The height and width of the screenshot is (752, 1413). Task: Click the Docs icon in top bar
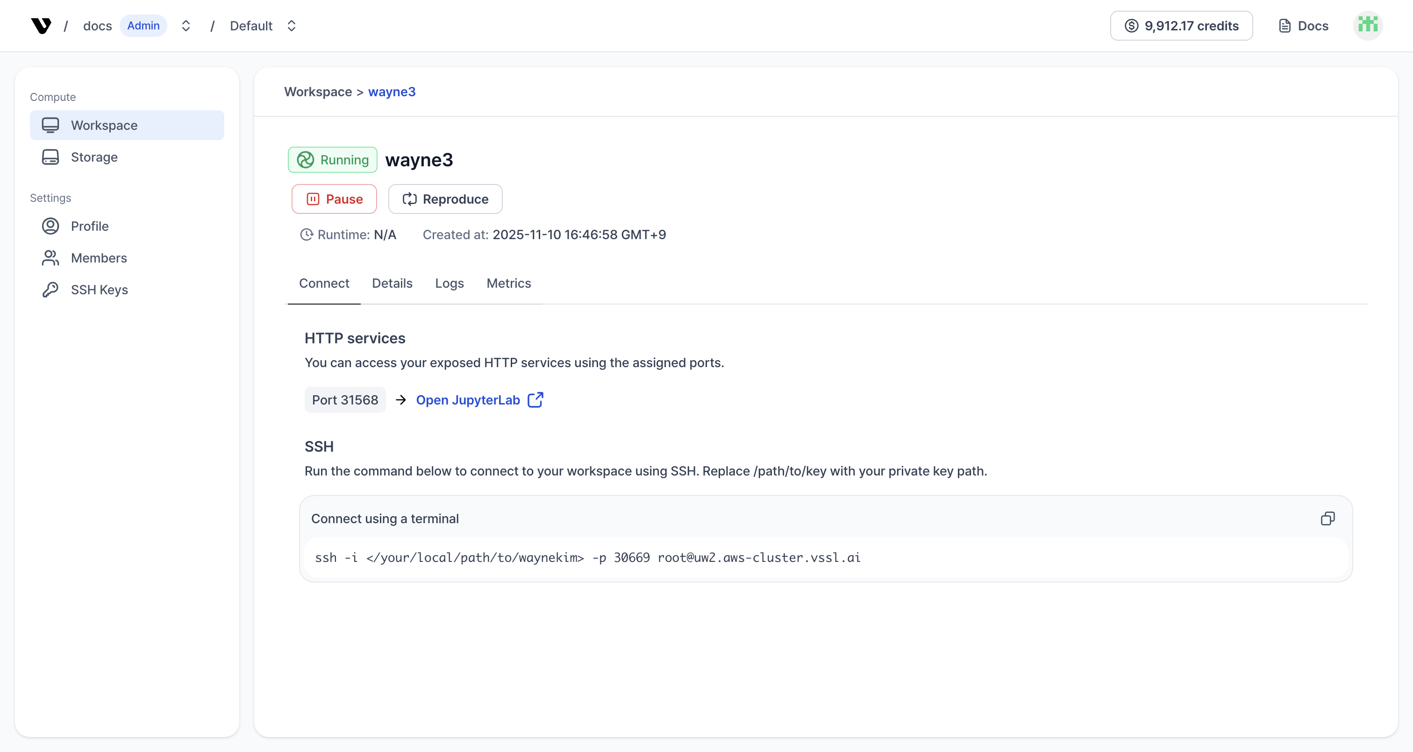pos(1304,25)
